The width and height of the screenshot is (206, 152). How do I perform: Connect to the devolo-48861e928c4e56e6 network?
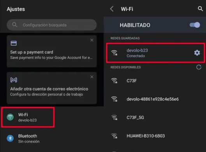pyautogui.click(x=155, y=99)
